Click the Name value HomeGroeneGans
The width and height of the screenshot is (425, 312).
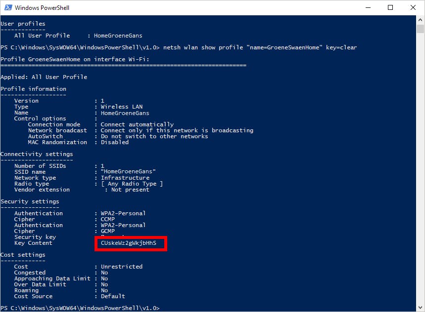point(125,113)
